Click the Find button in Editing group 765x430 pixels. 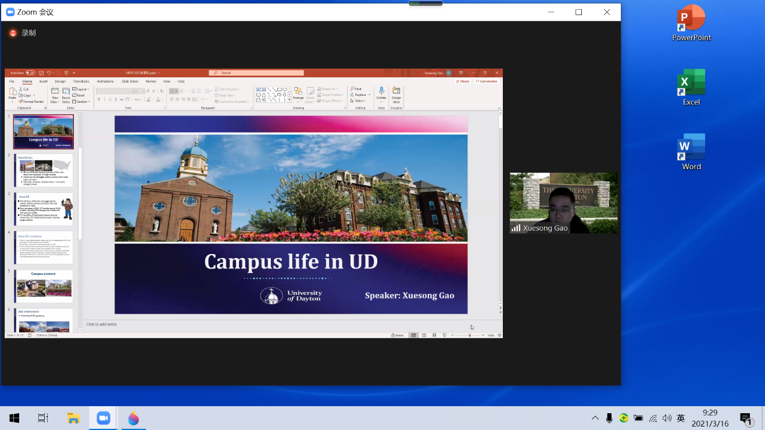tap(356, 89)
